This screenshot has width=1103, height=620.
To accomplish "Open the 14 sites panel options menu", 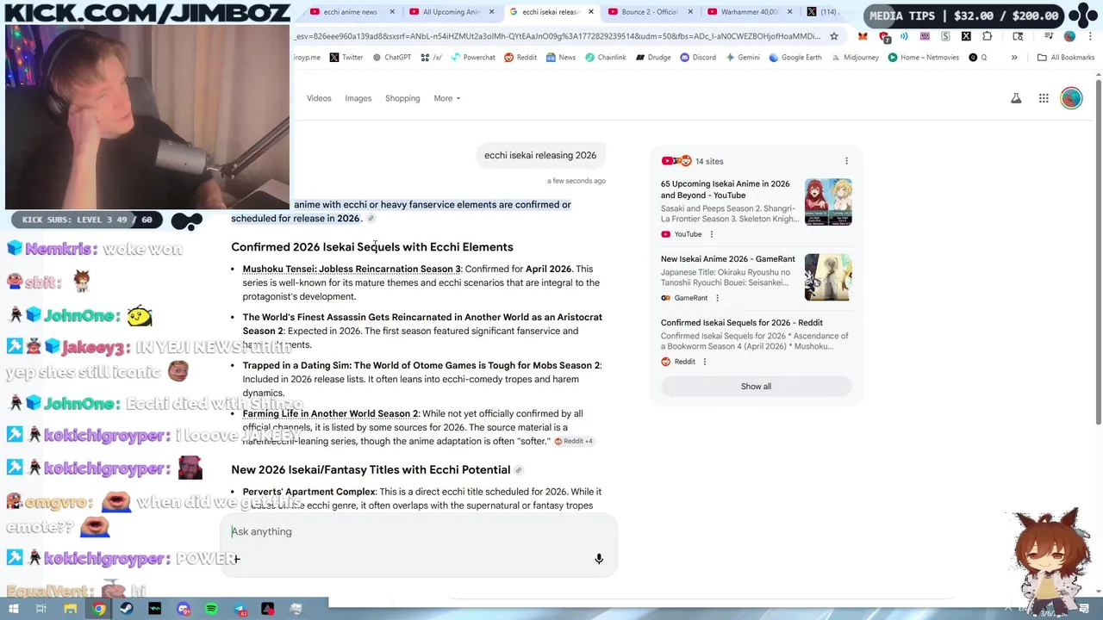I will (x=846, y=161).
